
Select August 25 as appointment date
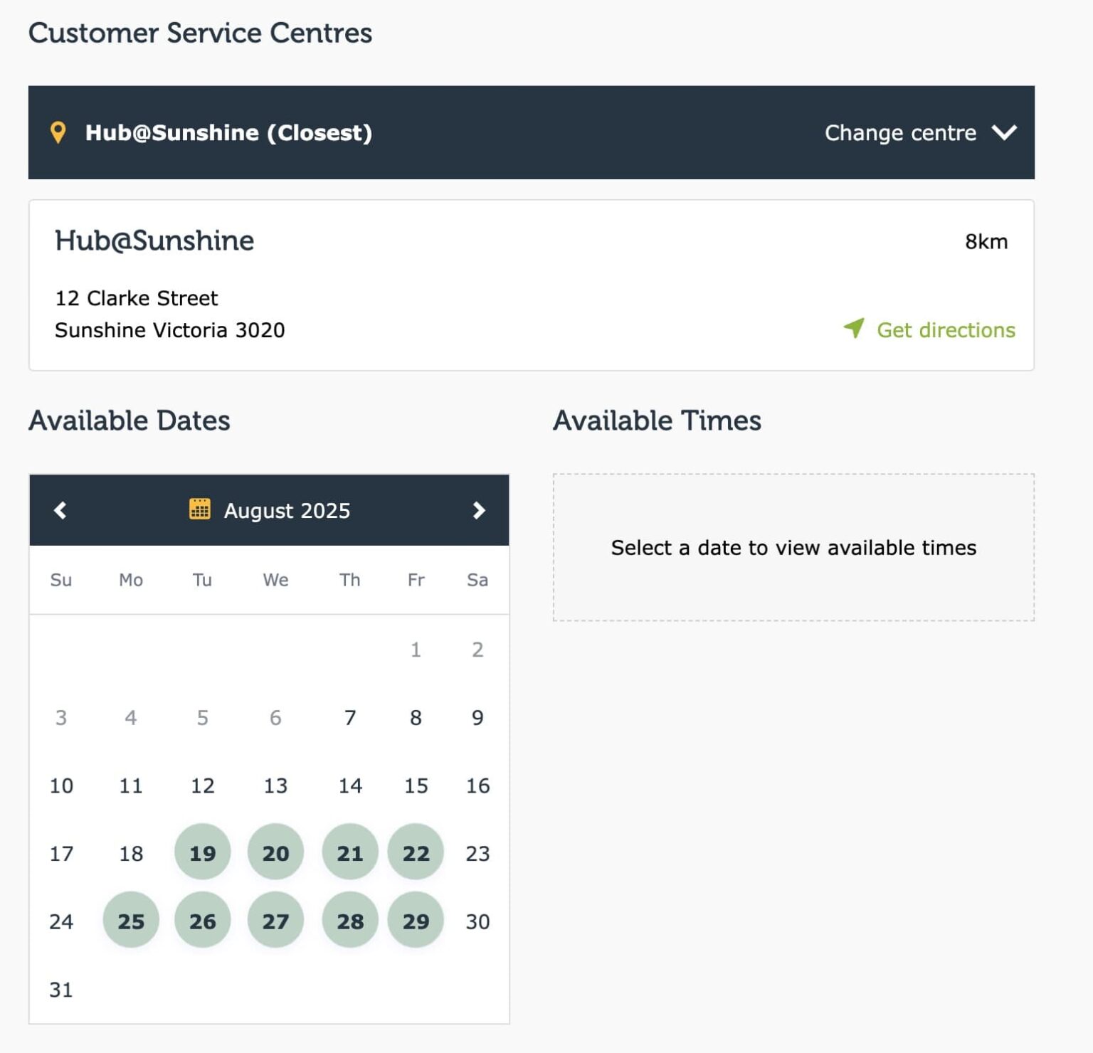(131, 921)
